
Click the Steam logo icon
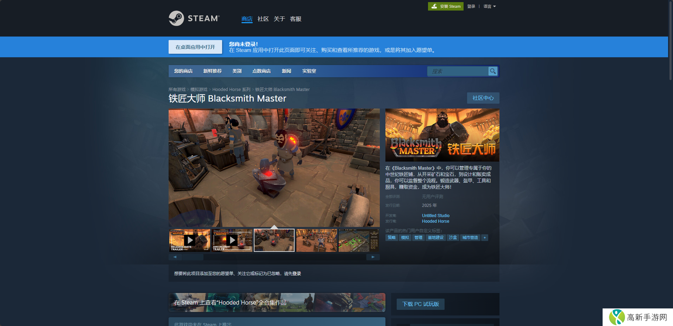[x=176, y=18]
